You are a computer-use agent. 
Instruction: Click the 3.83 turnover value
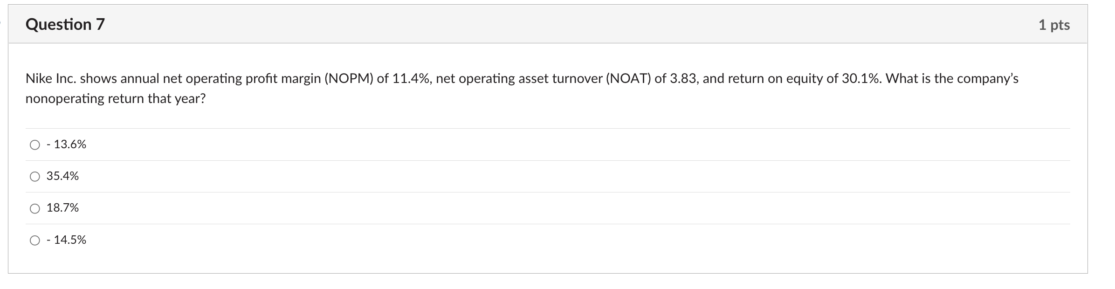(x=684, y=79)
